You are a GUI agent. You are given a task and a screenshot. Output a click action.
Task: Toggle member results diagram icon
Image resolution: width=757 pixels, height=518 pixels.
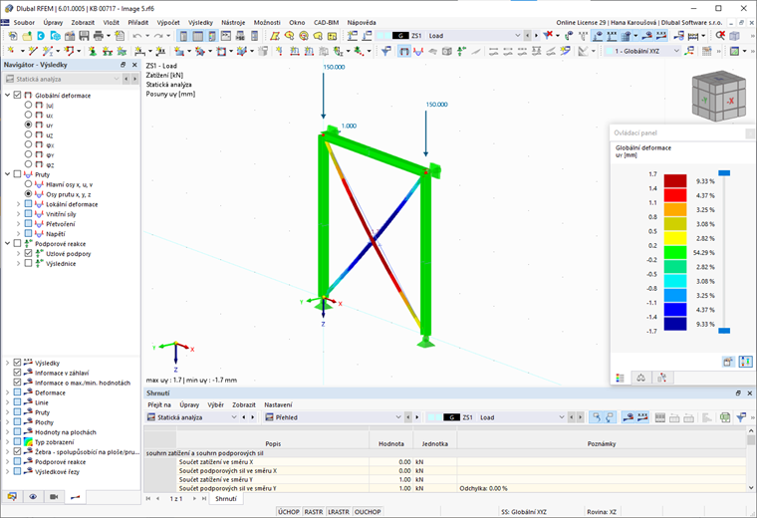point(418,51)
